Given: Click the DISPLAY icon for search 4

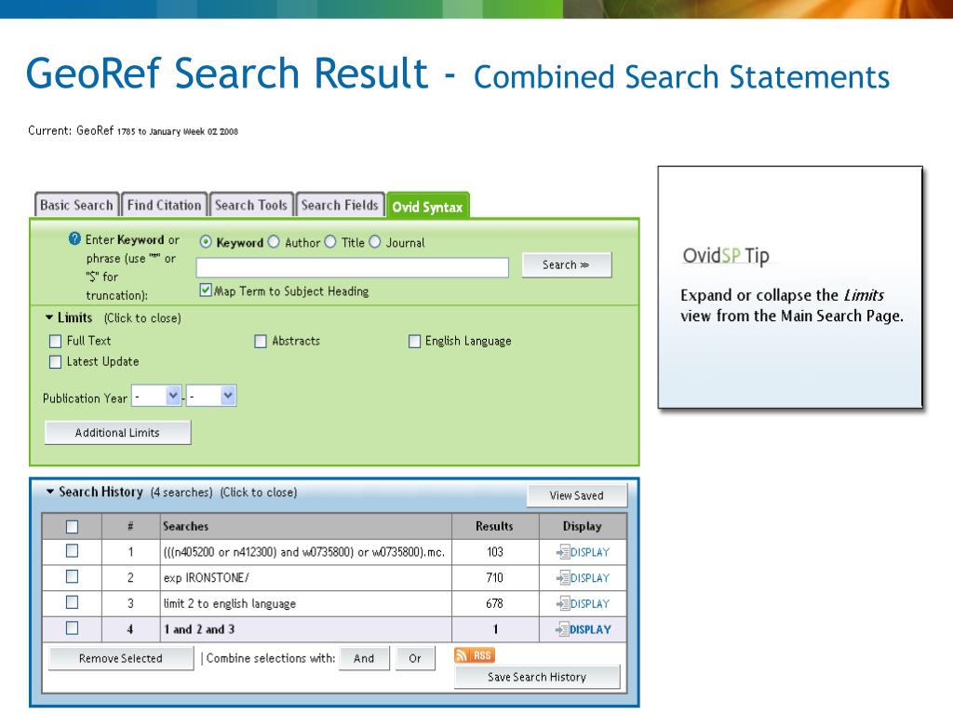Looking at the screenshot, I should click(x=563, y=629).
